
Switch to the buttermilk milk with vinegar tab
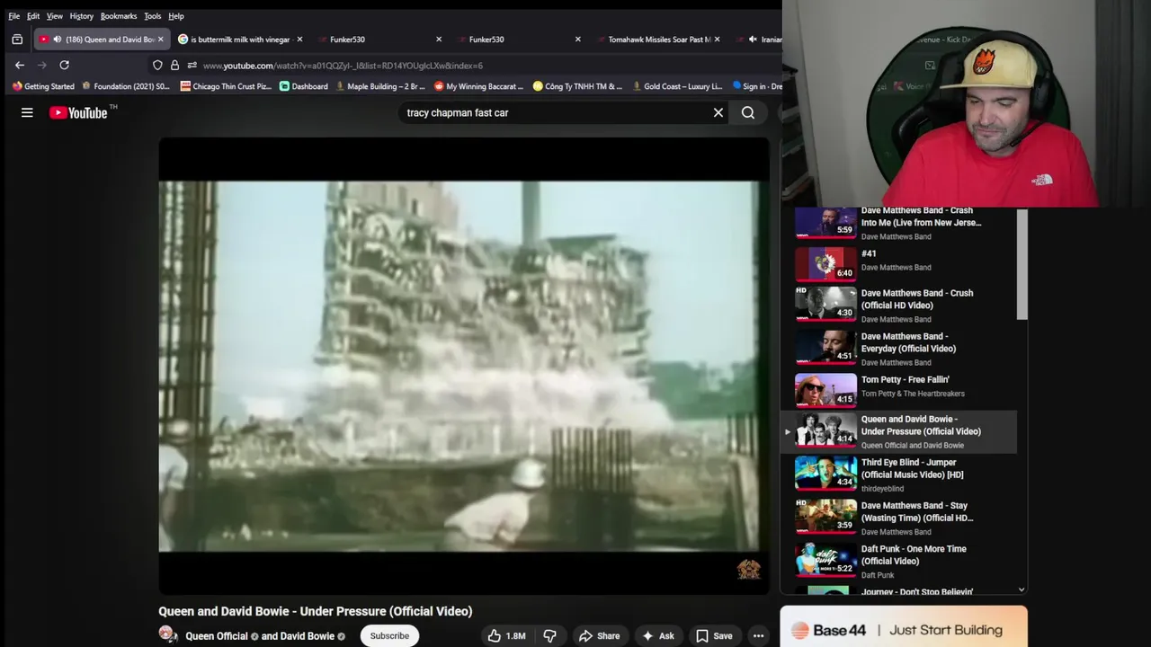pyautogui.click(x=239, y=40)
